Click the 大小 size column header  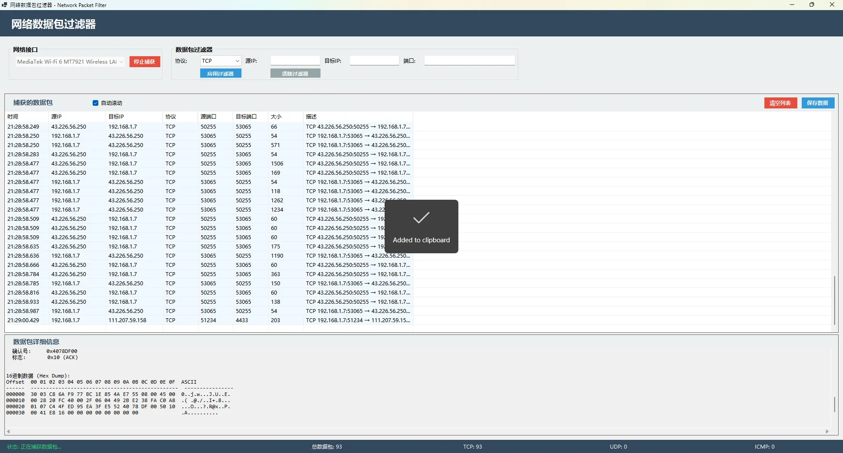coord(276,117)
